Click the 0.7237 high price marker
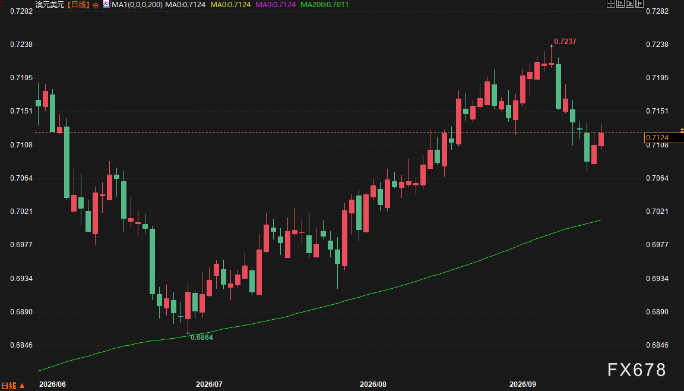 click(x=565, y=42)
